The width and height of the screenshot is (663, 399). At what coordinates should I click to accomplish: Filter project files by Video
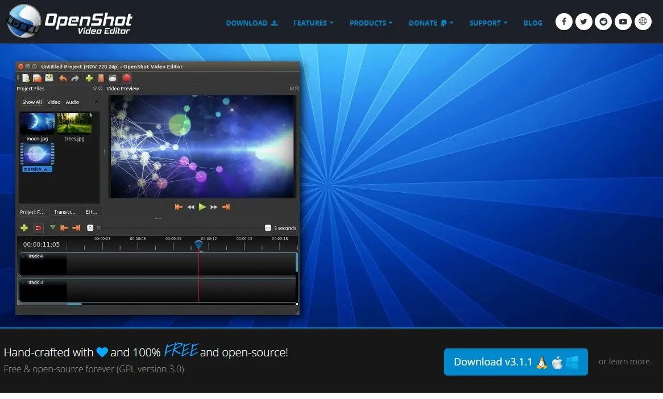click(x=53, y=102)
